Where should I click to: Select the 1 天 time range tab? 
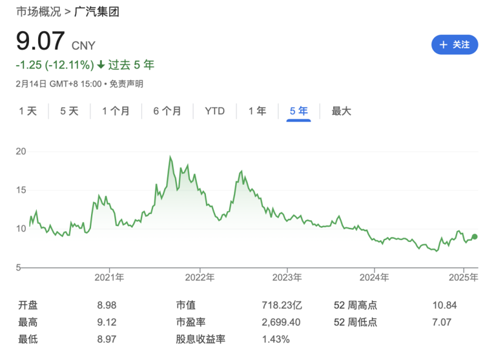[28, 111]
